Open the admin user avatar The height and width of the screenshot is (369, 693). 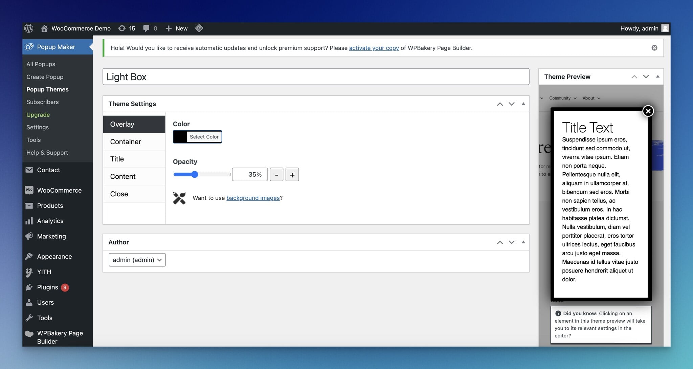pos(665,28)
